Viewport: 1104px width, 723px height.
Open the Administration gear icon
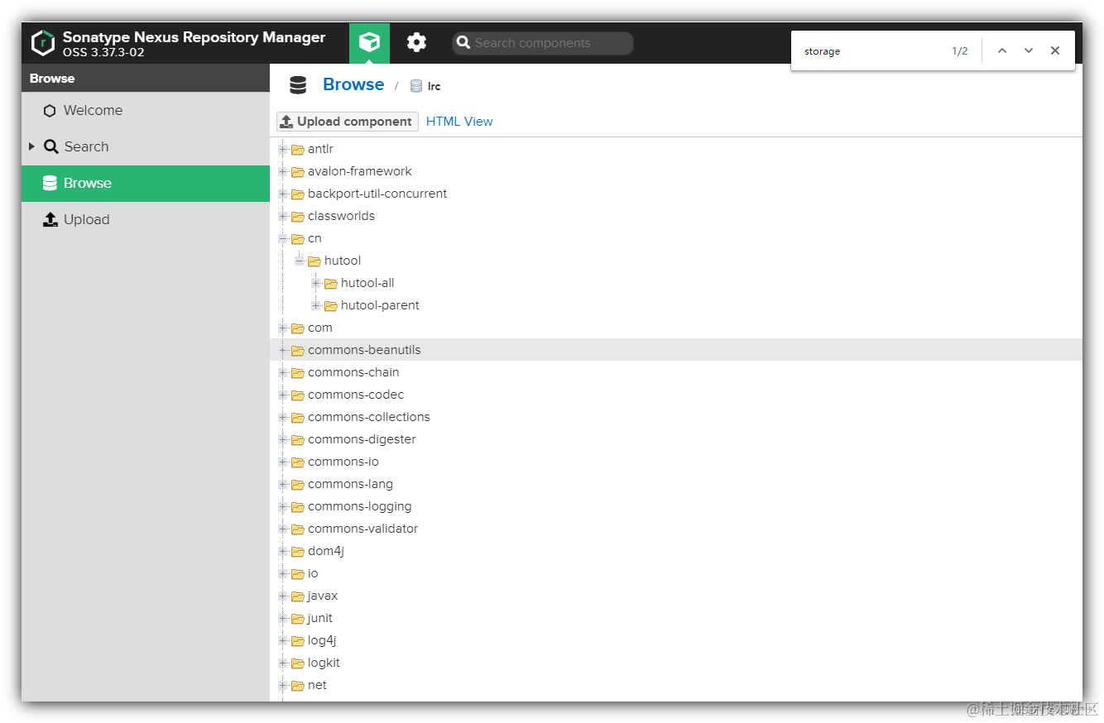click(x=416, y=43)
